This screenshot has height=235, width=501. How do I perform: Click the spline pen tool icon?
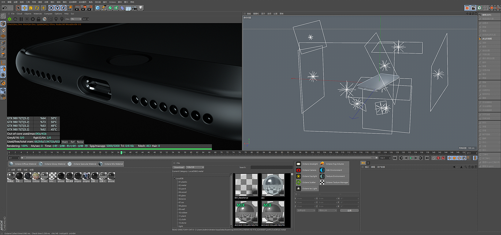click(x=104, y=8)
